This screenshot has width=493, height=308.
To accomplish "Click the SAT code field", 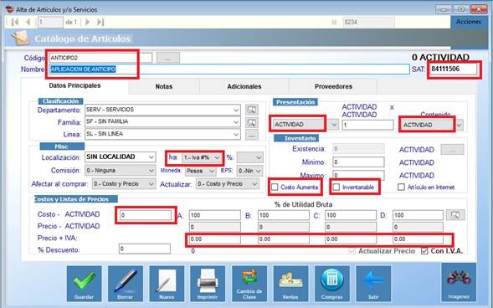I will coord(453,69).
